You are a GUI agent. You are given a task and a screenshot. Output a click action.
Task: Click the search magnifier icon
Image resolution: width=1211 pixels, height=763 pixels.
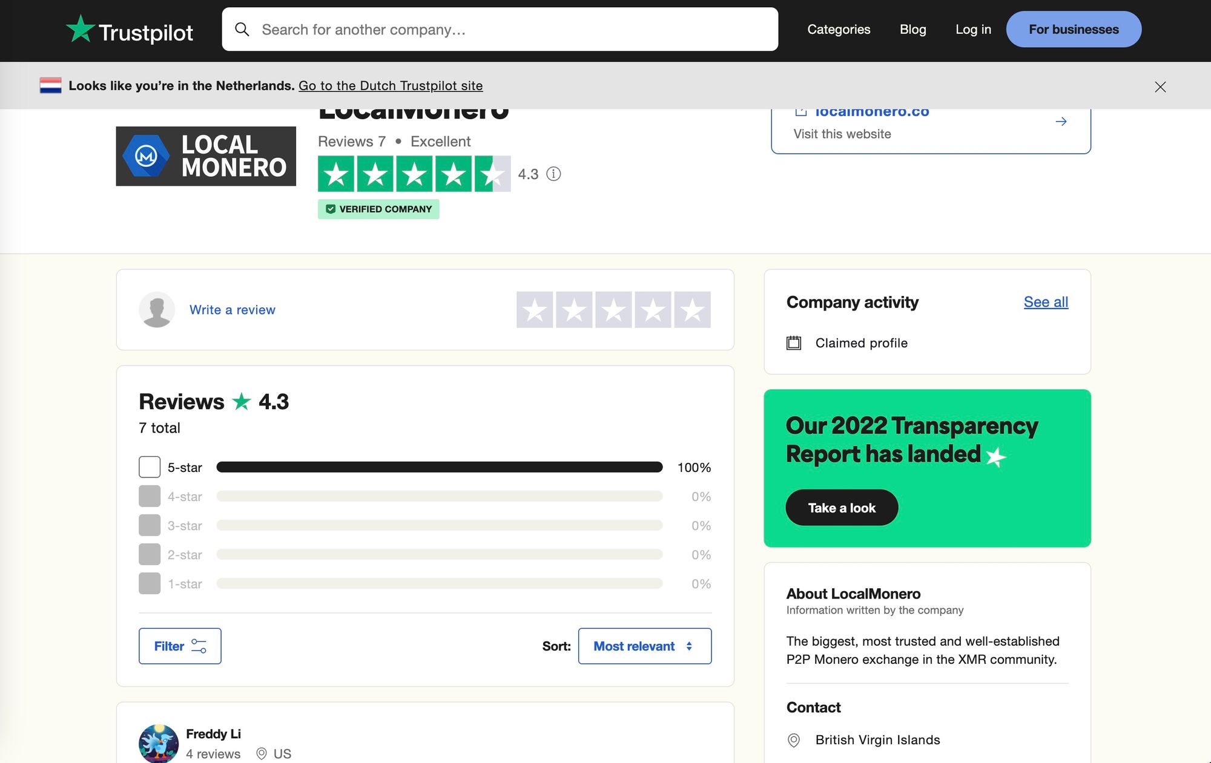click(x=242, y=29)
